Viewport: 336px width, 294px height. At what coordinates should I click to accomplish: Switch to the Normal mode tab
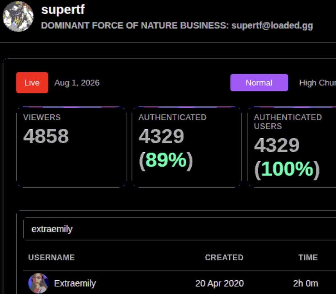coord(259,83)
